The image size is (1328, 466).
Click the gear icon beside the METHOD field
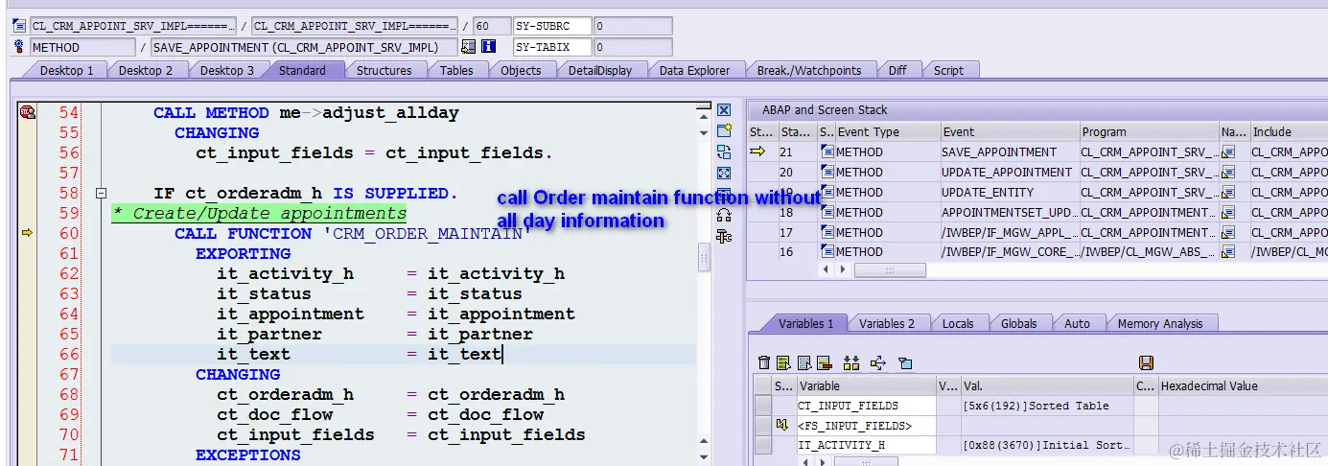click(19, 46)
